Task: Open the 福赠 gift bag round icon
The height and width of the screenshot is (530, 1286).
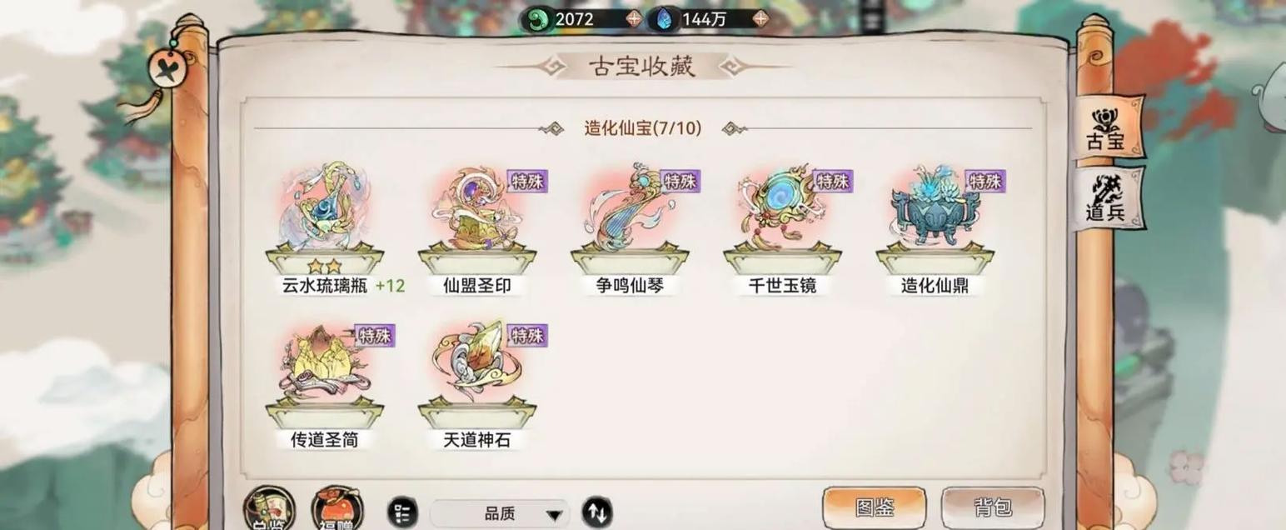Action: coord(337,507)
